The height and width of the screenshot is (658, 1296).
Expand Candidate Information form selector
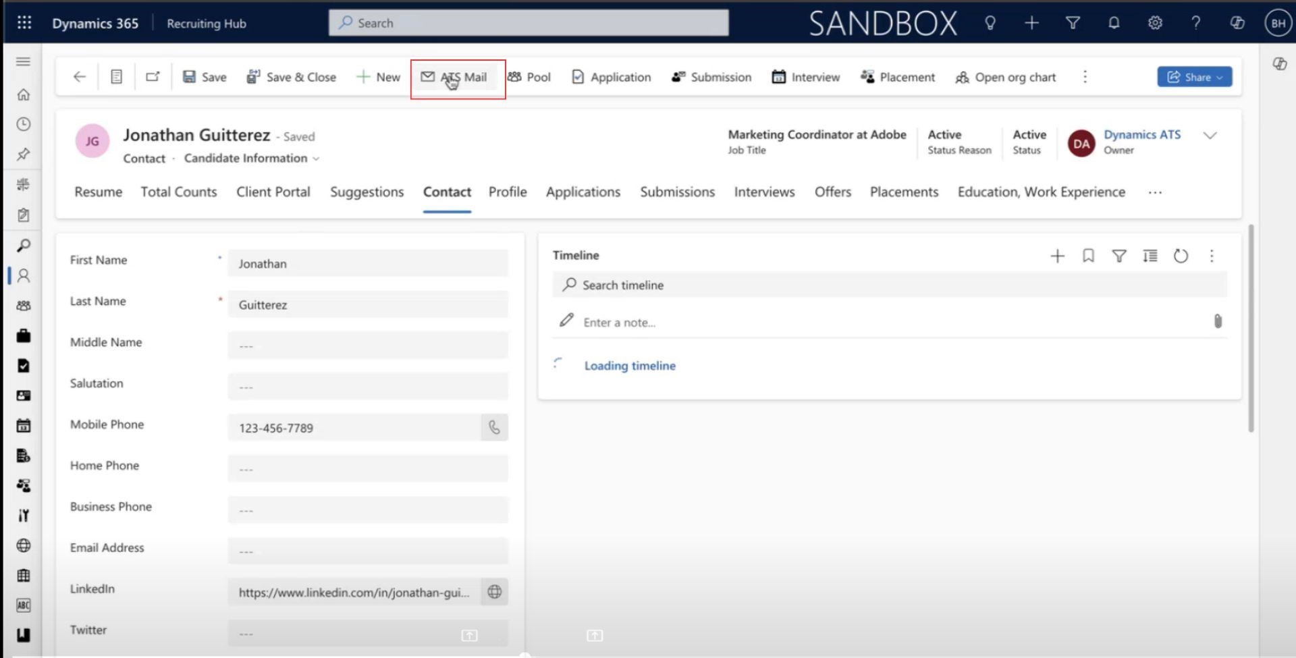coord(316,159)
